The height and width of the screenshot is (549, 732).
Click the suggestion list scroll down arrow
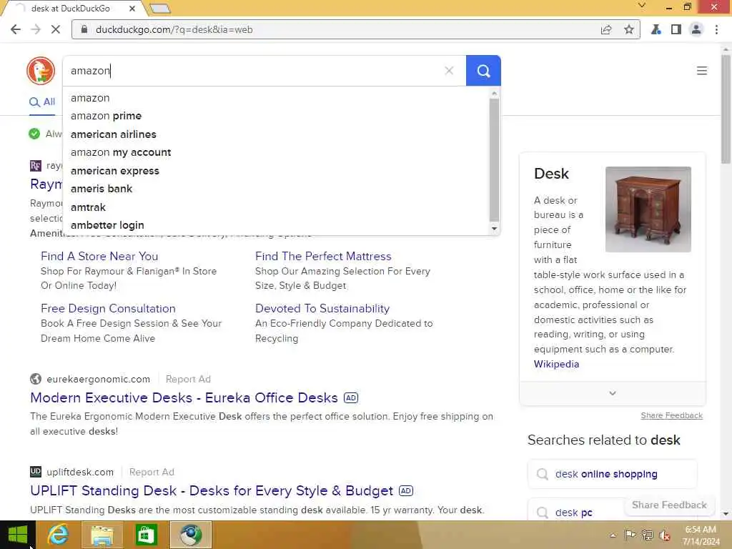(x=495, y=229)
